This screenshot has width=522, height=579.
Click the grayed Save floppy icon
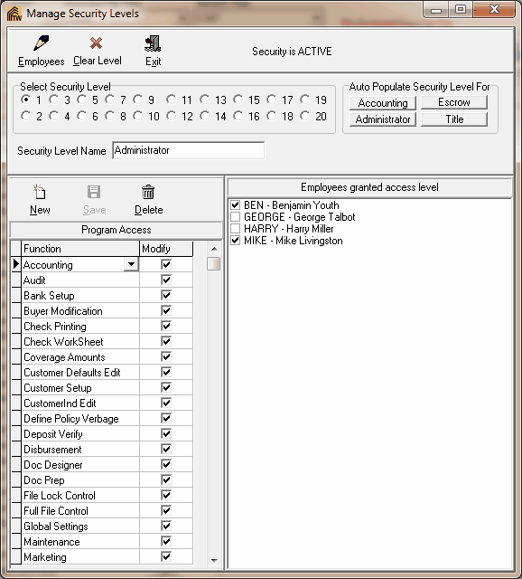point(94,192)
